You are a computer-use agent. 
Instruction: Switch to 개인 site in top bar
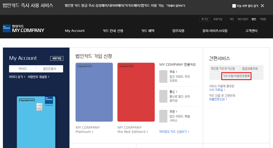pyautogui.click(x=232, y=19)
